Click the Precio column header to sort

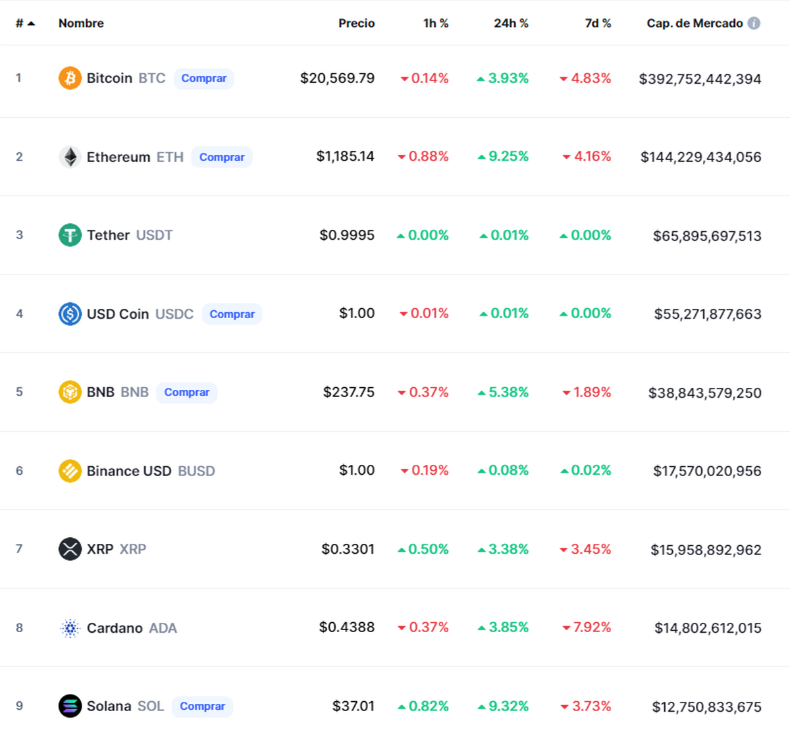click(x=356, y=23)
